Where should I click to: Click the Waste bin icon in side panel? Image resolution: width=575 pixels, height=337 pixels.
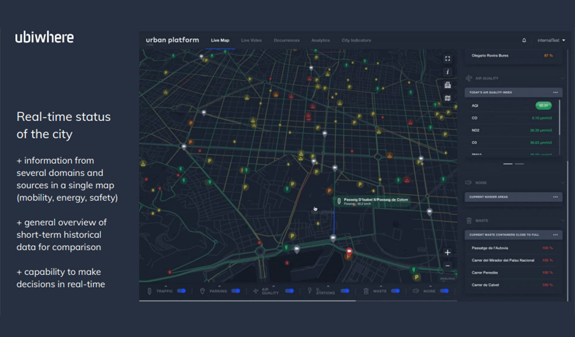(x=469, y=220)
